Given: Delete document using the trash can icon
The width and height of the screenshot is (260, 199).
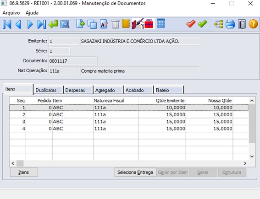Looking at the screenshot, I should (116, 24).
